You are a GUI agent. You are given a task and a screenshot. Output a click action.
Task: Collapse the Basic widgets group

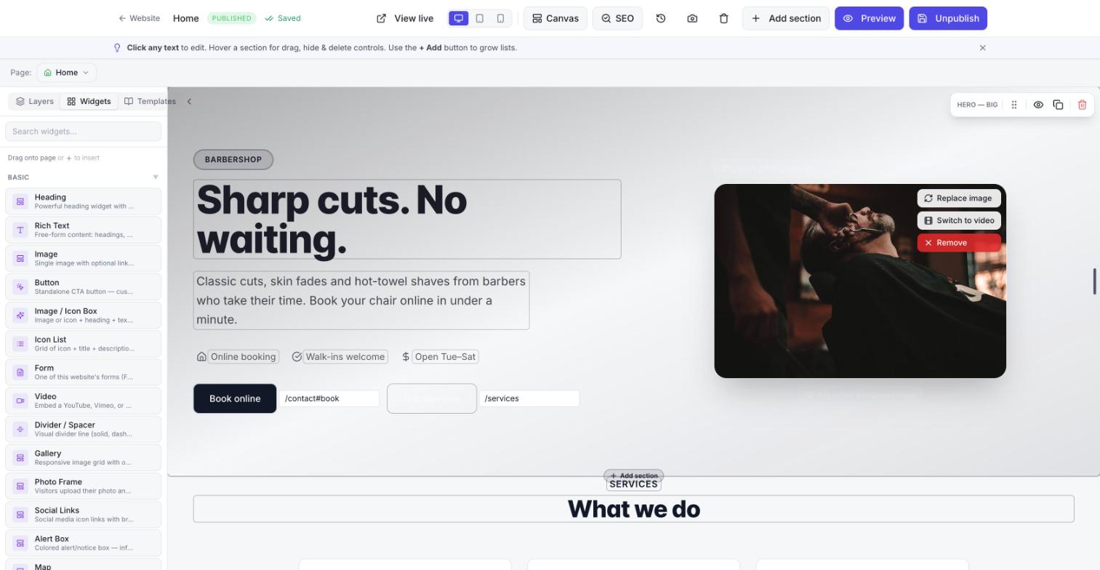[x=156, y=177]
